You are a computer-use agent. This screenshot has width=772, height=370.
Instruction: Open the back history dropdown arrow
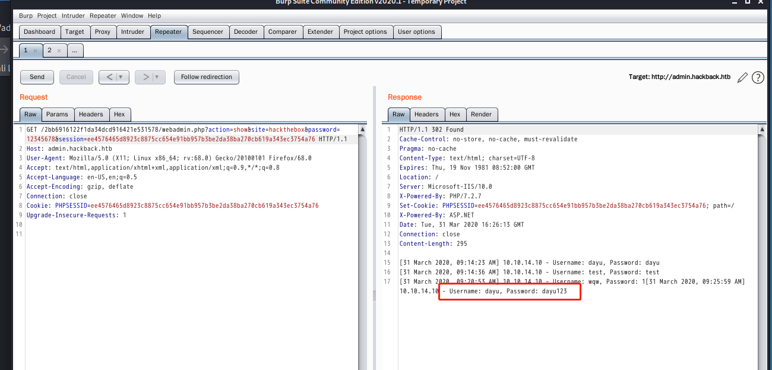pos(122,77)
